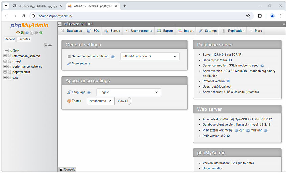Collapse all navigation tree nodes minus icon
Viewport: 287px width, 173px height.
click(45, 45)
